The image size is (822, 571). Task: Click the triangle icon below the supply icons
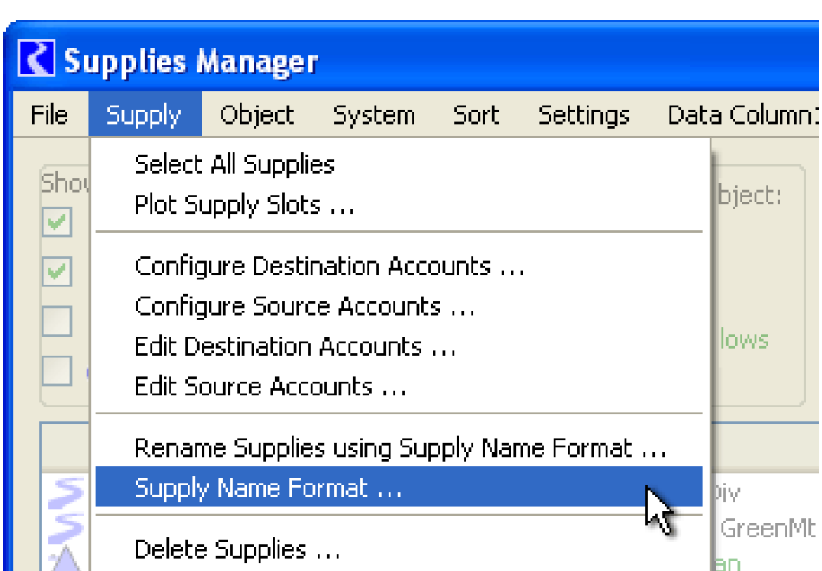[68, 558]
